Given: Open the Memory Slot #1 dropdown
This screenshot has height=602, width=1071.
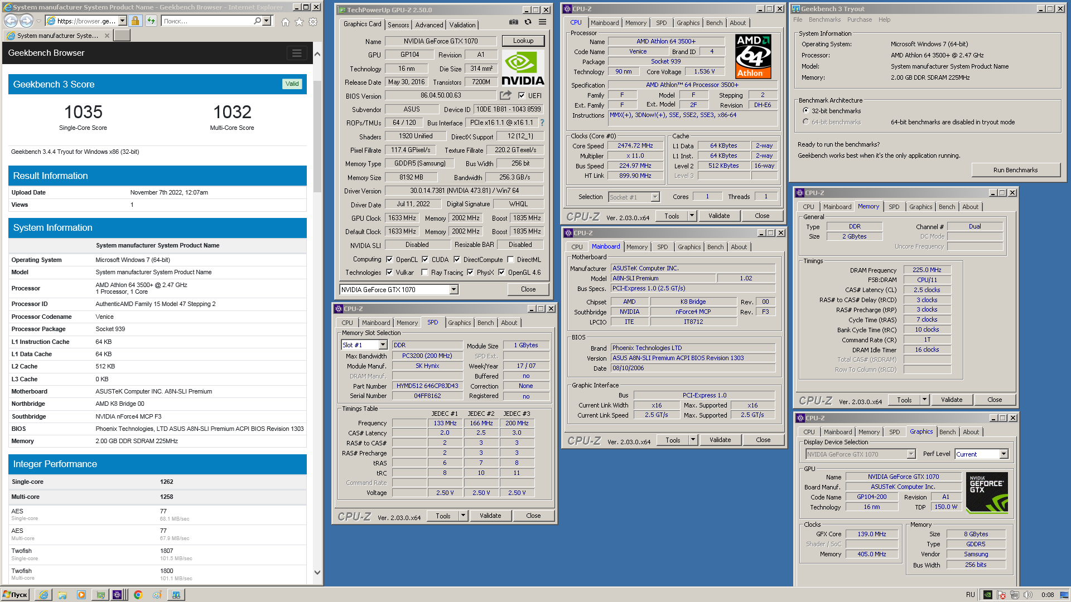Looking at the screenshot, I should [x=383, y=345].
